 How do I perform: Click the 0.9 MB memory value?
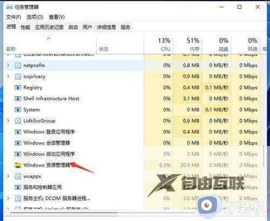191,77
